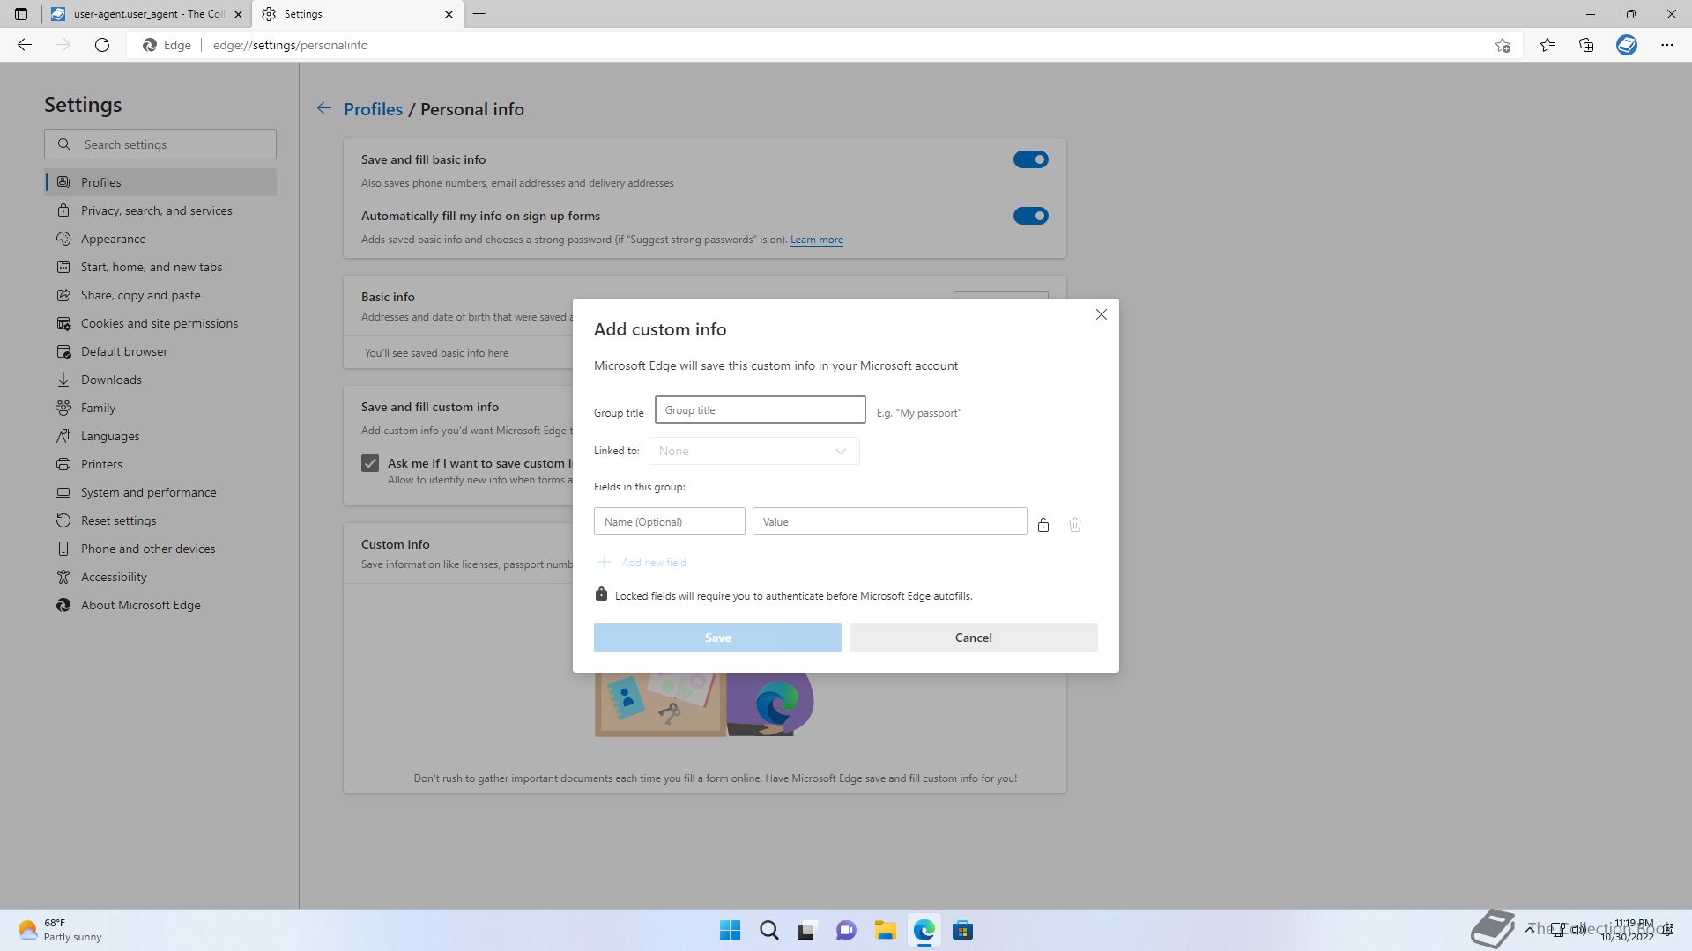1692x951 pixels.
Task: Click Microsoft Edge taskbar icon
Action: 924,931
